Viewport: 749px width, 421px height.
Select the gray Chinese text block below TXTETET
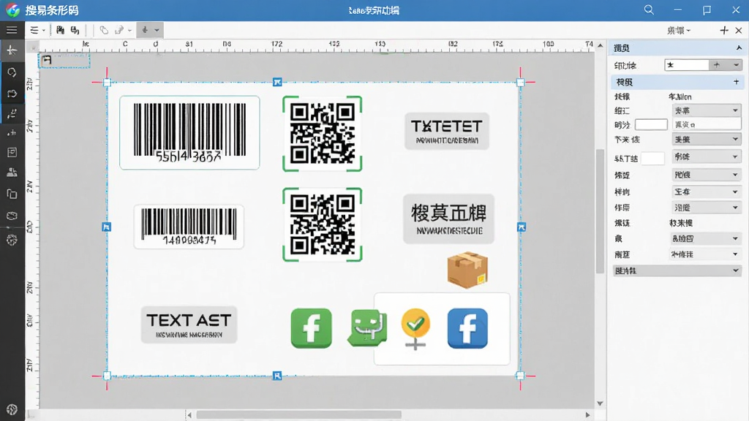tap(448, 219)
